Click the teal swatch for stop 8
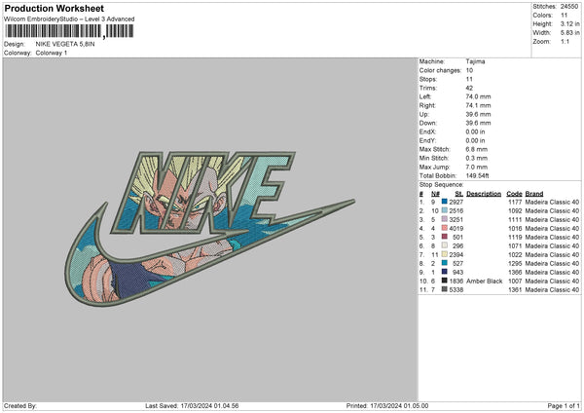584x413 pixels. click(x=445, y=263)
